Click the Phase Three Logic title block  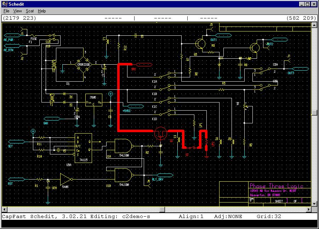(276, 186)
